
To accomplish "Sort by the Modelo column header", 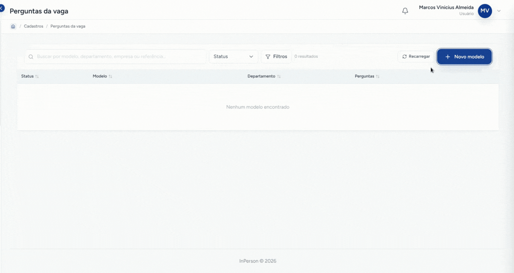I will pyautogui.click(x=102, y=76).
